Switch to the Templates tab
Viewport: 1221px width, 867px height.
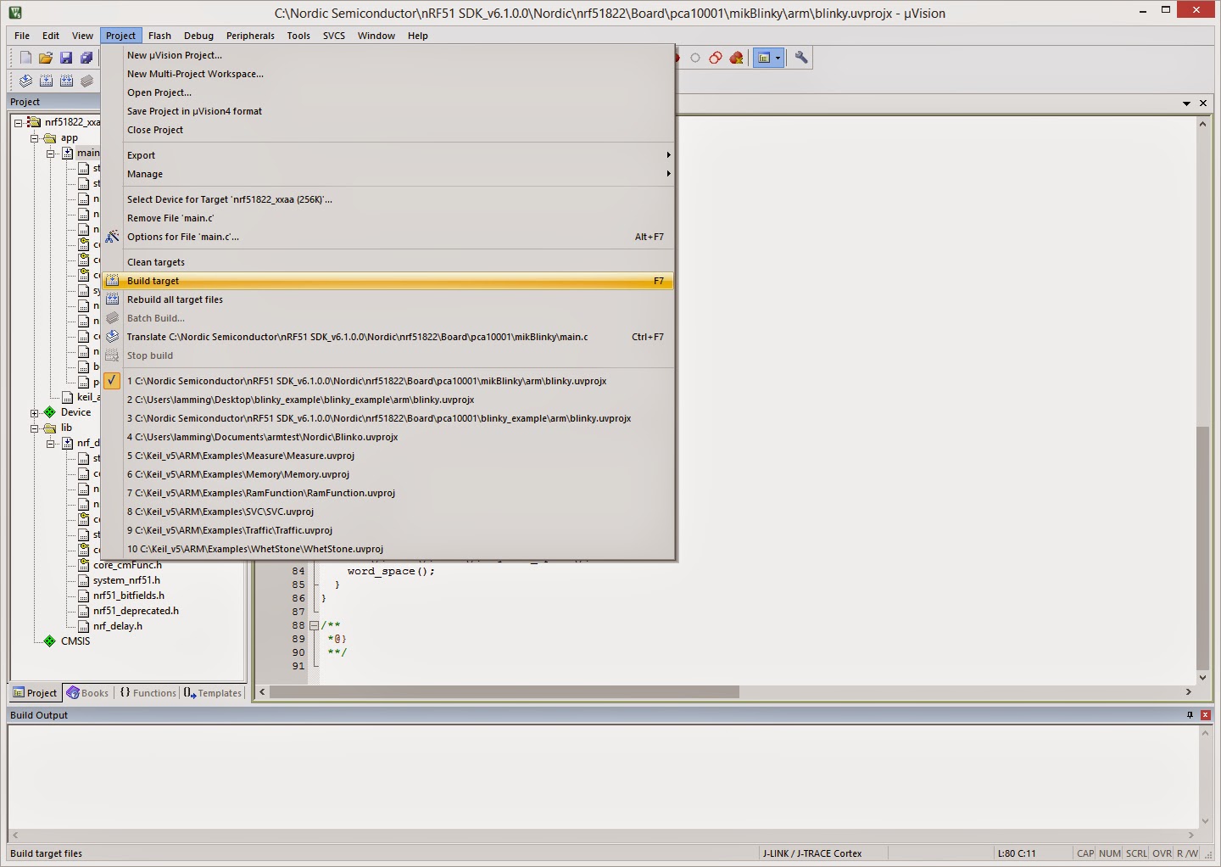tap(213, 693)
